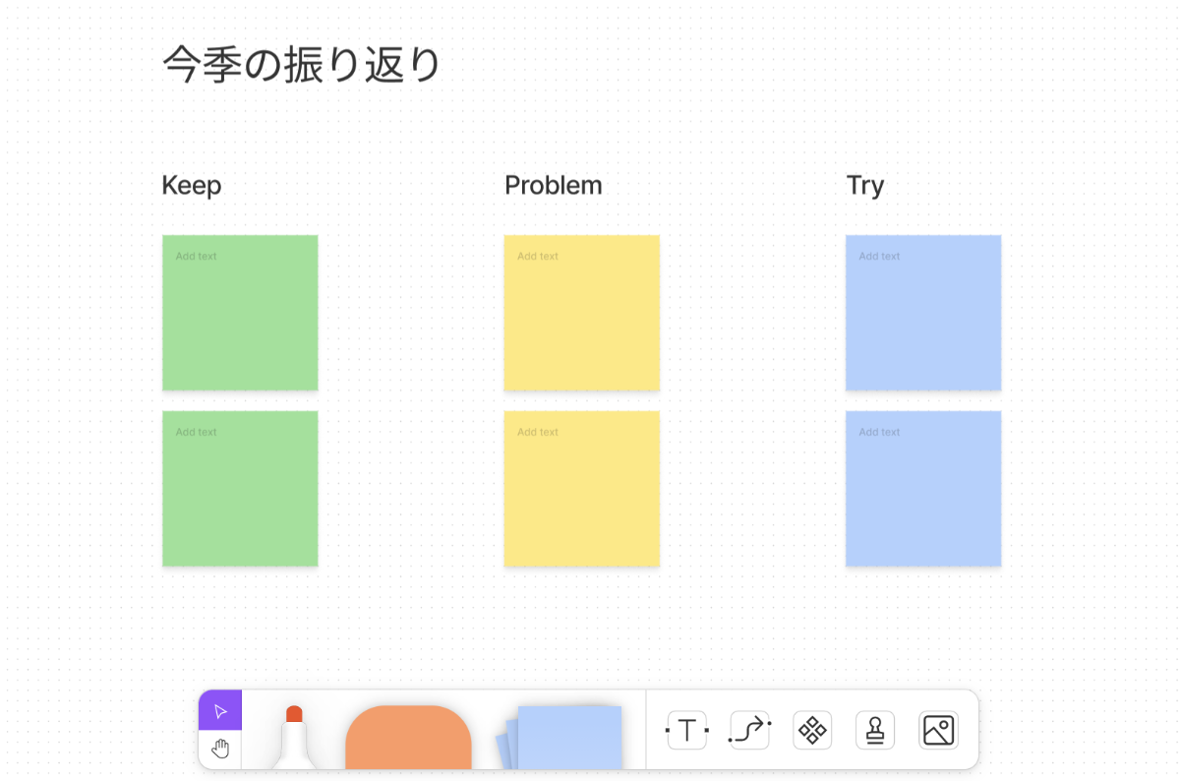This screenshot has width=1180, height=781.
Task: Select the Keep column heading
Action: tap(192, 185)
